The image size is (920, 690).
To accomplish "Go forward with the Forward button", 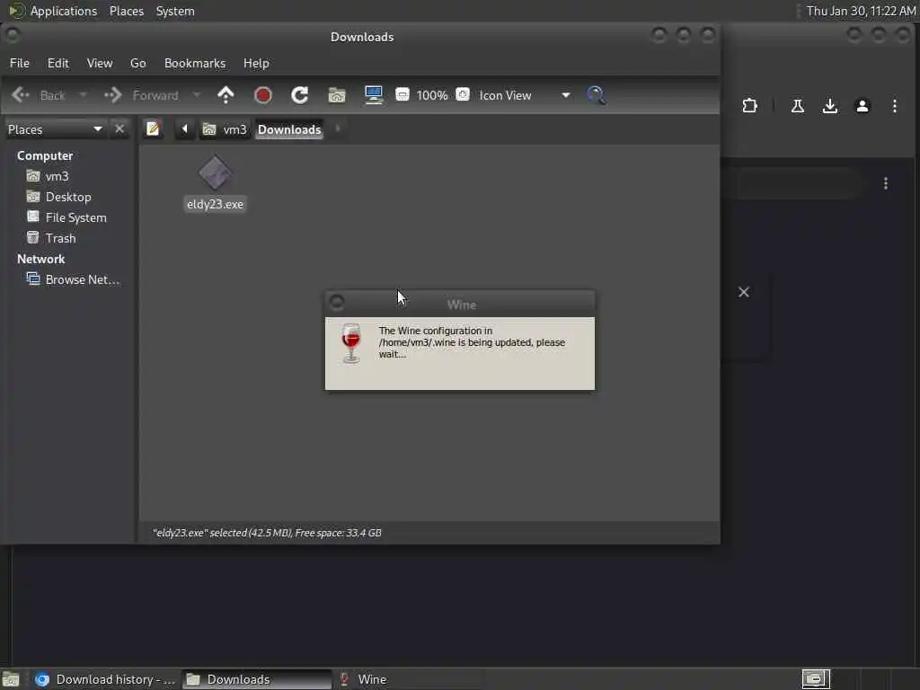I will [141, 95].
